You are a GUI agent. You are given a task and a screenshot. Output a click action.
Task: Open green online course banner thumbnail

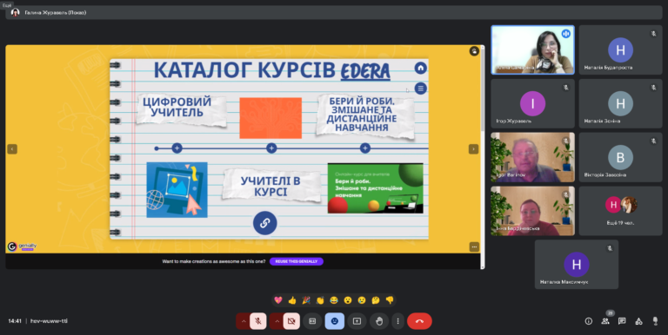376,188
